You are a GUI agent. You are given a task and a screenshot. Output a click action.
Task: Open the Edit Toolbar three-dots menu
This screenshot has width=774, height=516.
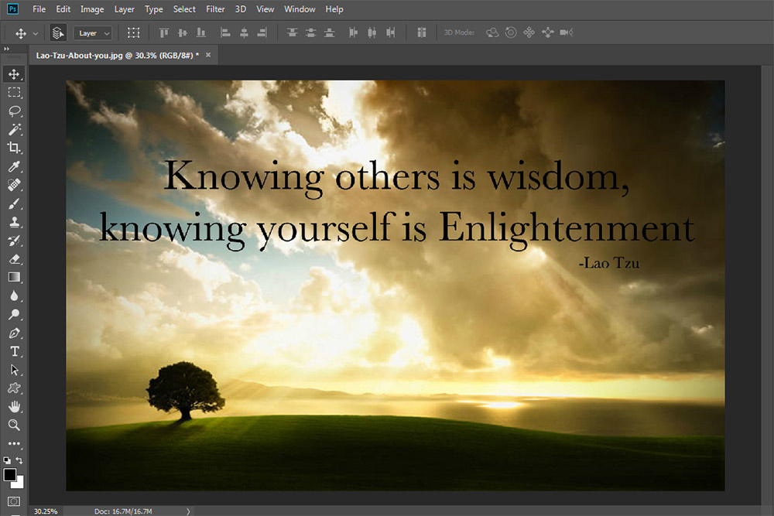click(x=14, y=443)
